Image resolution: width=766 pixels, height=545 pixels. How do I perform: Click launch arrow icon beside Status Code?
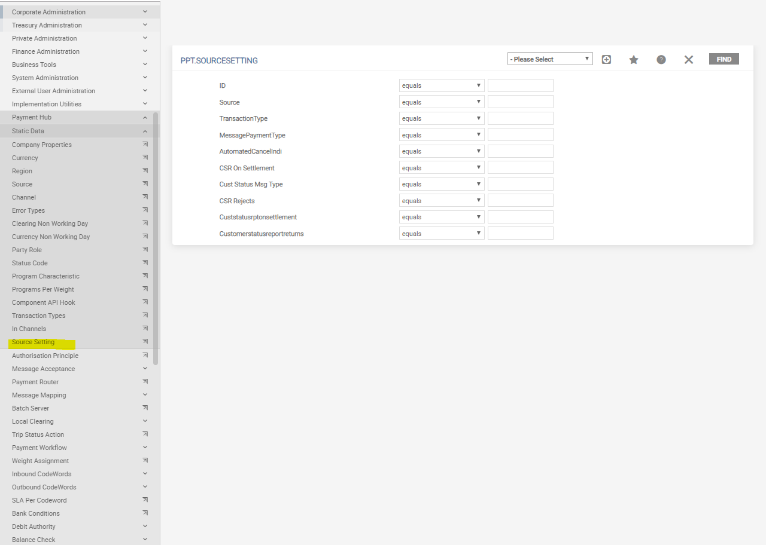click(145, 263)
